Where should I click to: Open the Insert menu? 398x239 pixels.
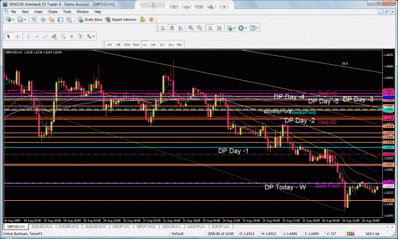(38, 11)
